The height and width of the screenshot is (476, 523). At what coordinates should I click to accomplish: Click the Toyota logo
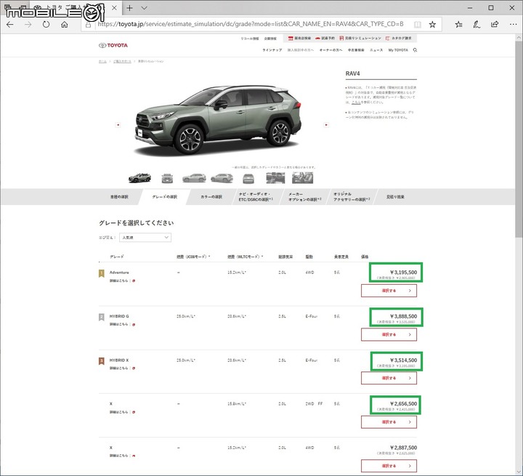coord(113,45)
